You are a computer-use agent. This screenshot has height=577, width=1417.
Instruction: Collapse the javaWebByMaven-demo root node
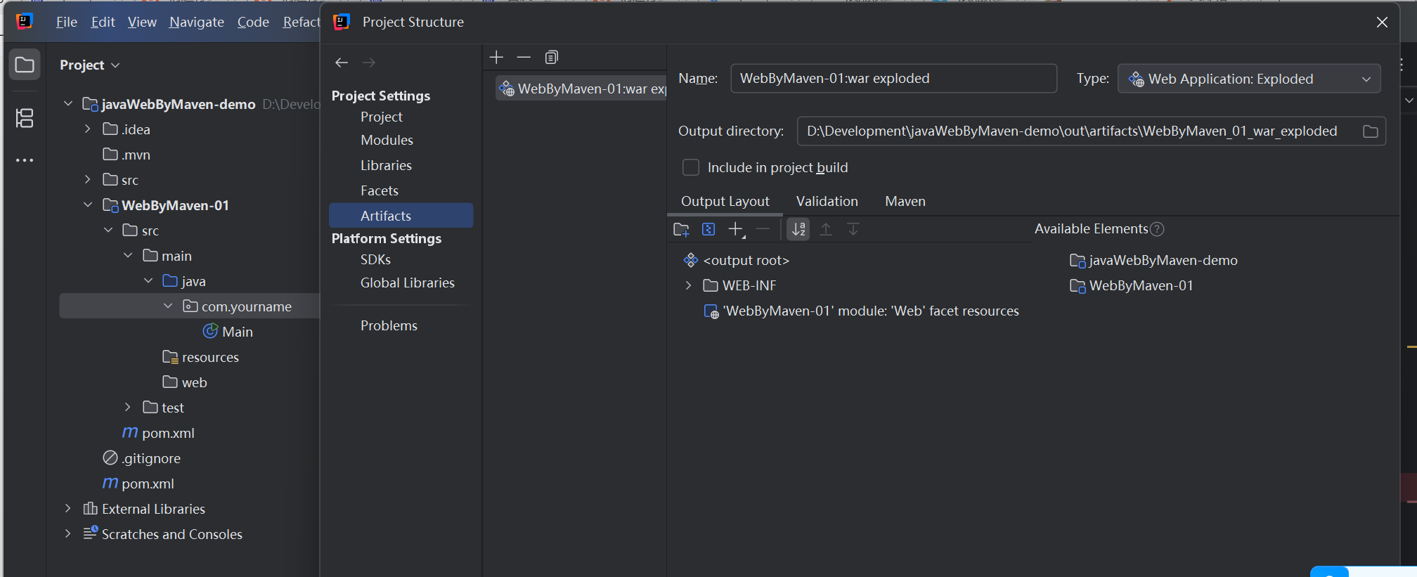(68, 103)
